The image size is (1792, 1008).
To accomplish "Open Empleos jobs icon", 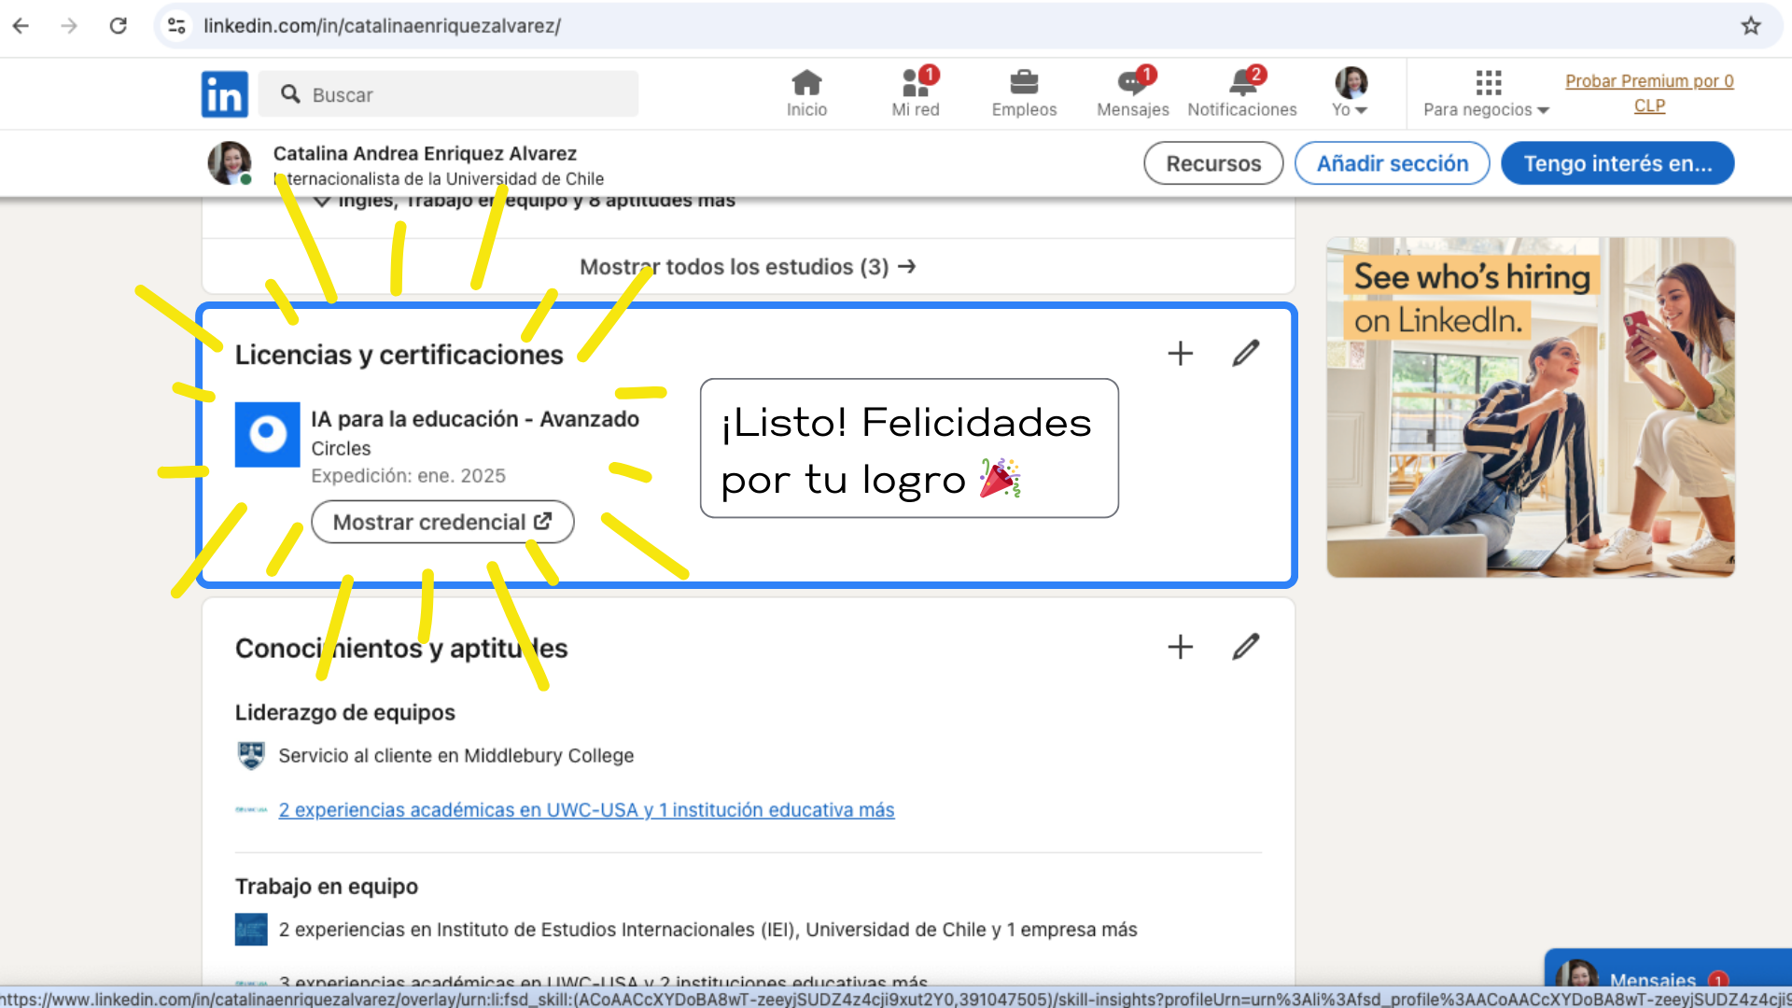I will 1024,93.
